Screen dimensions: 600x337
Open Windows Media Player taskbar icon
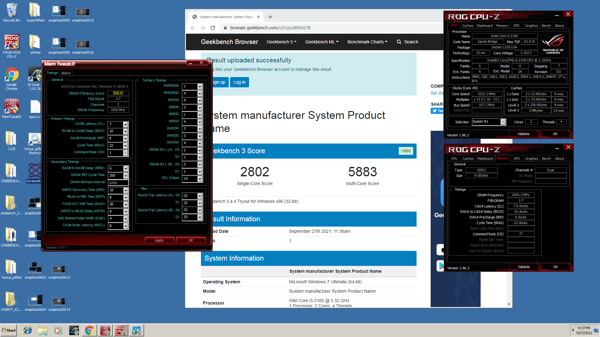click(58, 330)
